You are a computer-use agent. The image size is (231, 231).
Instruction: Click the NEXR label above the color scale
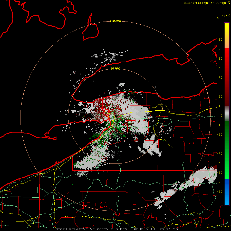tap(225, 15)
